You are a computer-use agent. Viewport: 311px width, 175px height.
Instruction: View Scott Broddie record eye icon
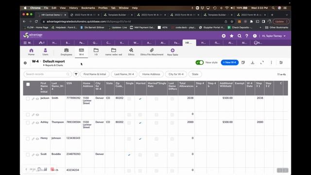(37, 155)
